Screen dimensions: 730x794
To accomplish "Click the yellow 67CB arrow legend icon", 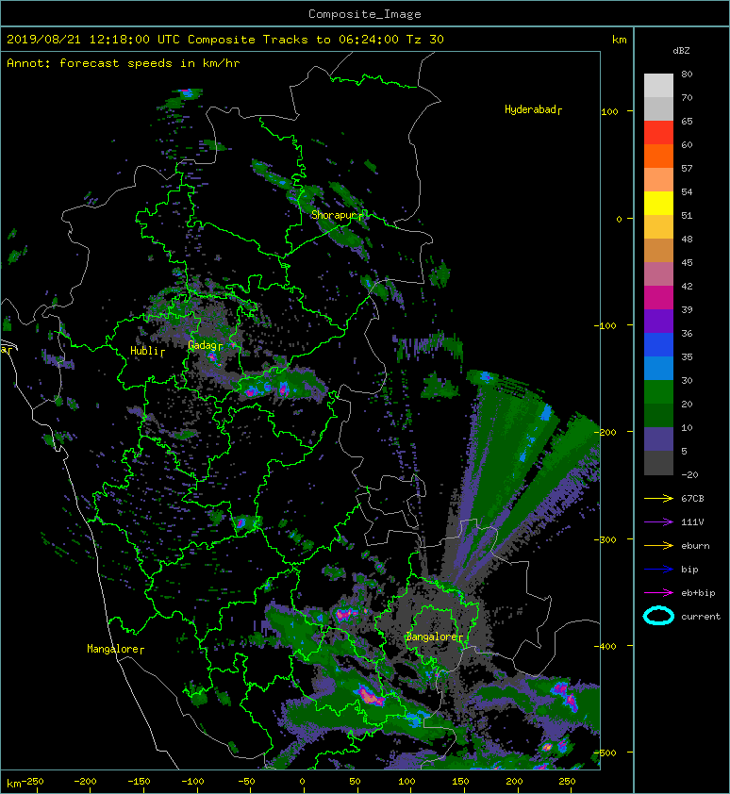I will (x=658, y=499).
